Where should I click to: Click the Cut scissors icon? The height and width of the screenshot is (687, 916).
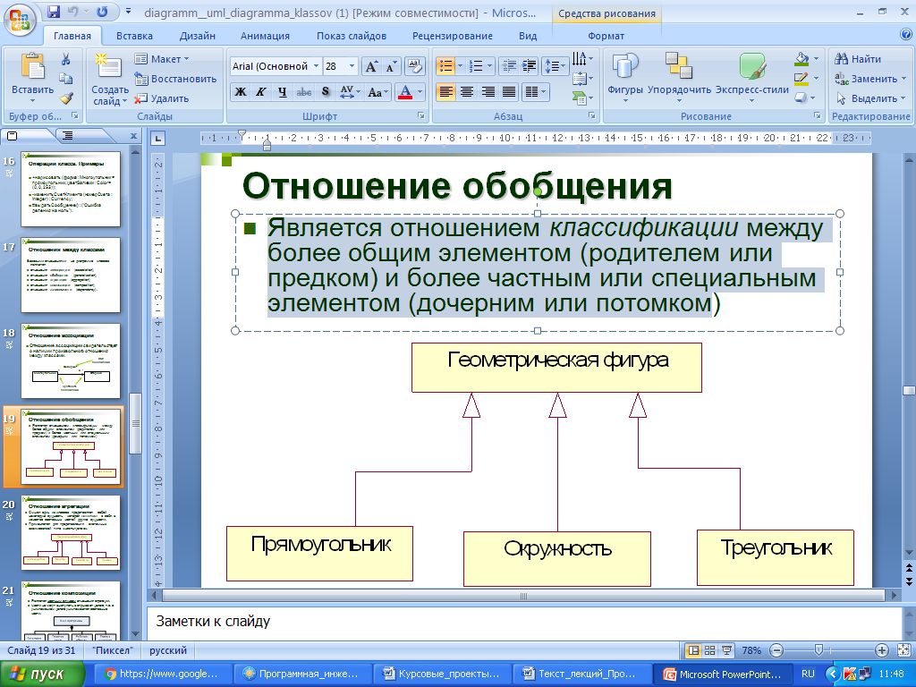[x=65, y=59]
